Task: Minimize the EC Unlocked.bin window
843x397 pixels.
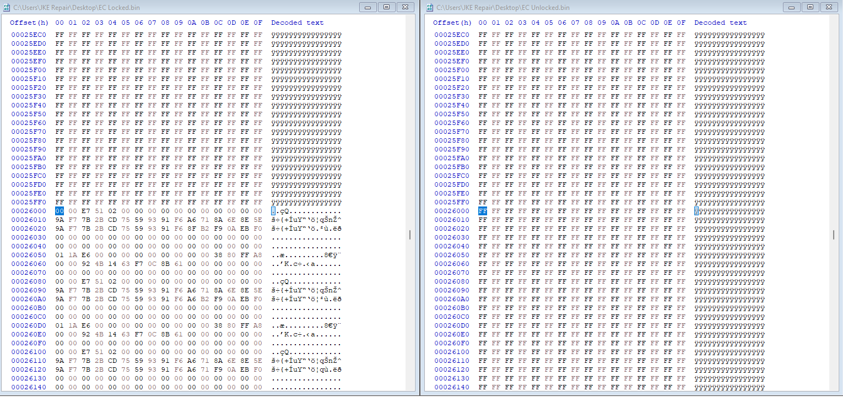Action: pyautogui.click(x=791, y=7)
